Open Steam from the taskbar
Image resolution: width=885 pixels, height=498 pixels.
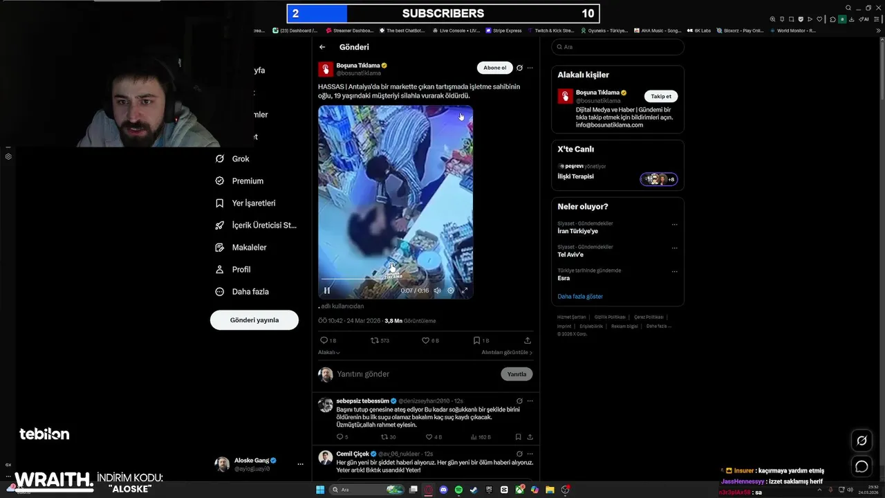pos(474,490)
